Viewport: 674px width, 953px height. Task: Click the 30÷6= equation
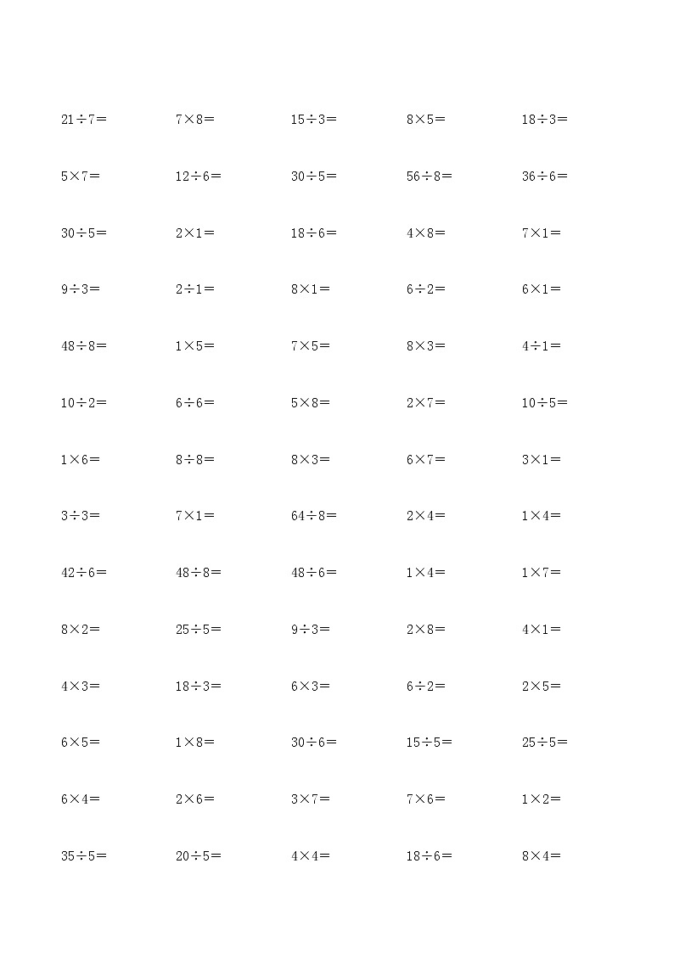tap(314, 743)
